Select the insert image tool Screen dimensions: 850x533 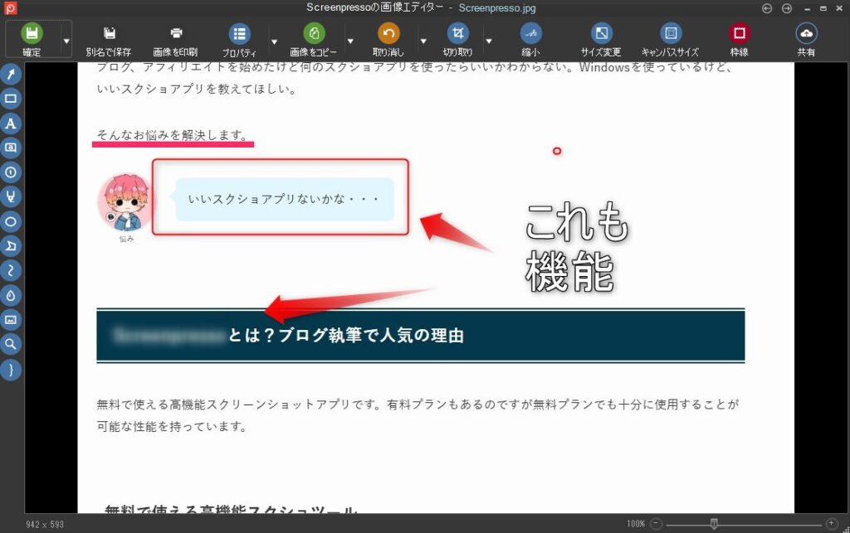click(x=11, y=320)
